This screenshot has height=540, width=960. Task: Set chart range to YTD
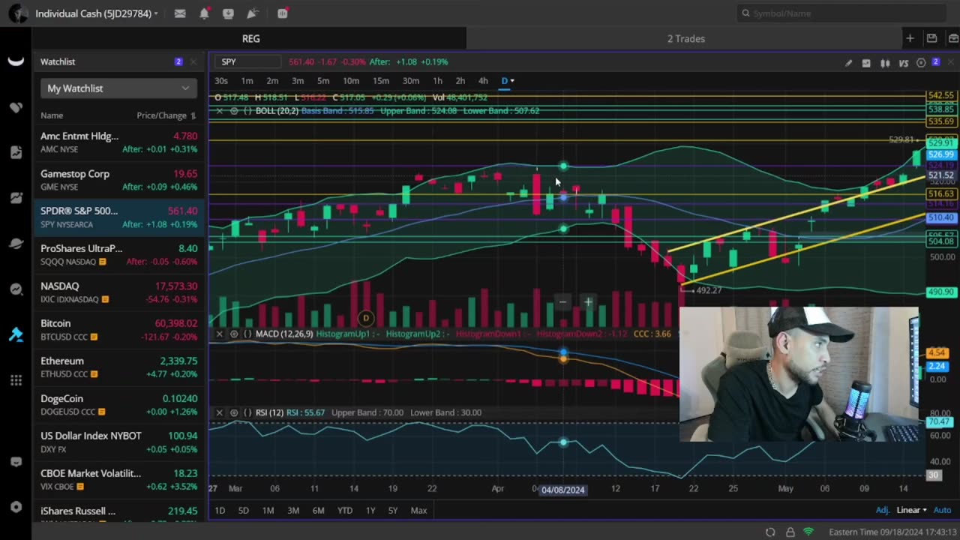point(344,511)
